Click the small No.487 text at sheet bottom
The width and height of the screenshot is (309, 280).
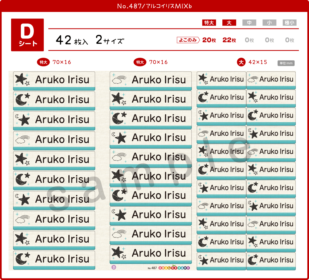tap(152, 268)
